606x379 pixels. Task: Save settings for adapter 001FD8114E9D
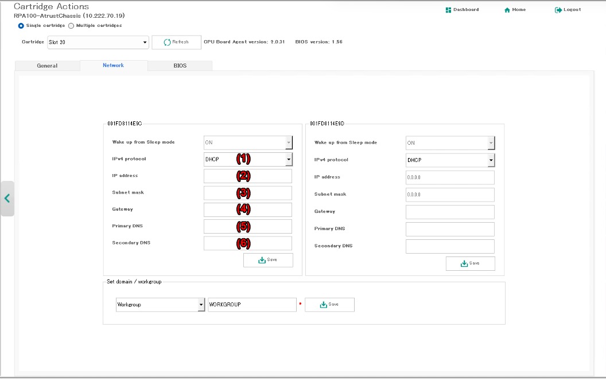point(470,263)
